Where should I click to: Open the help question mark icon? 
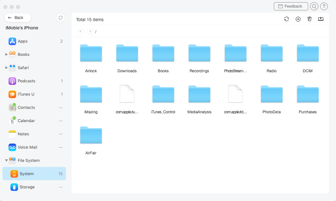pos(324,6)
